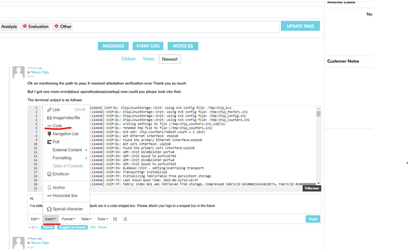Click the Link icon in Insert menu
408x250 pixels.
[x=49, y=110]
